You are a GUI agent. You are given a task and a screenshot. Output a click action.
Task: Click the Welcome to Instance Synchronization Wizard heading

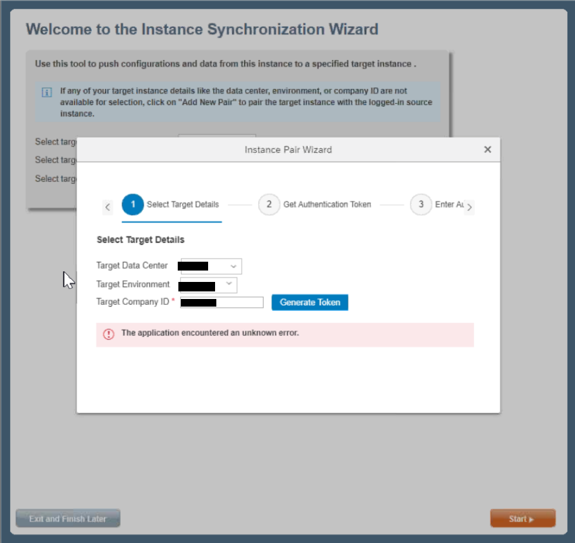tap(202, 29)
